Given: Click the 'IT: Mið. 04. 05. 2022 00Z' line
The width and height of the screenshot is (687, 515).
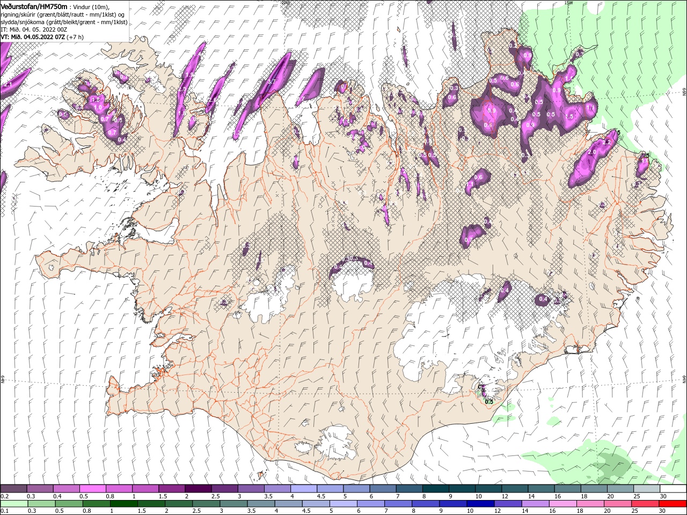Looking at the screenshot, I should pos(33,30).
